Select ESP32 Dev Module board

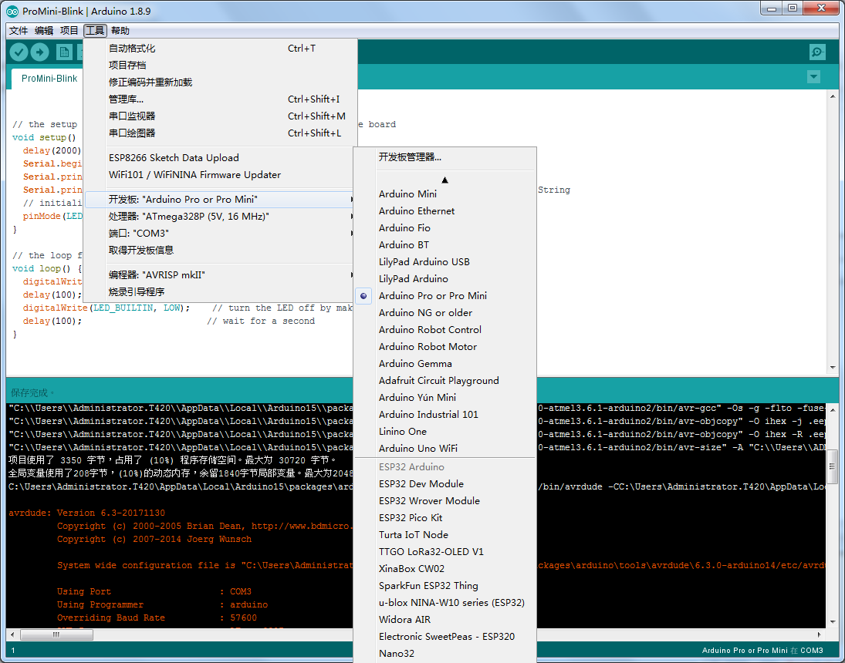click(445, 484)
